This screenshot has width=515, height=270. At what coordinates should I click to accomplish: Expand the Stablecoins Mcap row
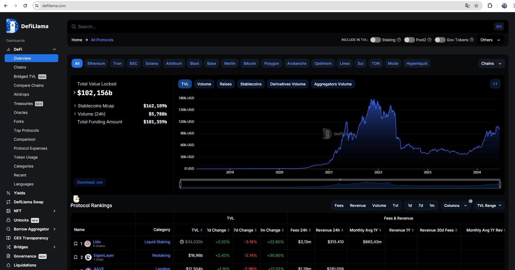[75, 106]
